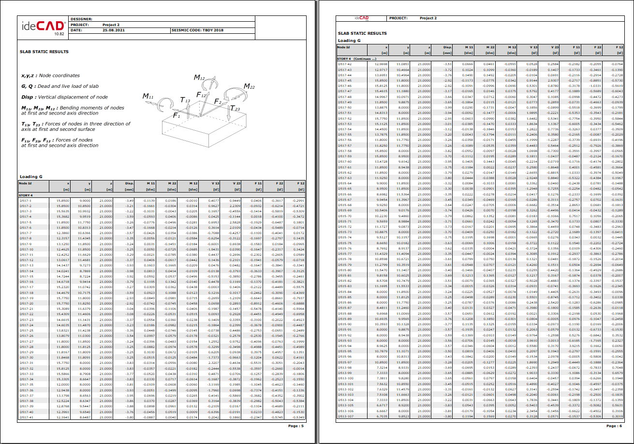This screenshot has height=444, width=634.
Task: Click the M11 label in the slab diagram
Action: pos(148,97)
